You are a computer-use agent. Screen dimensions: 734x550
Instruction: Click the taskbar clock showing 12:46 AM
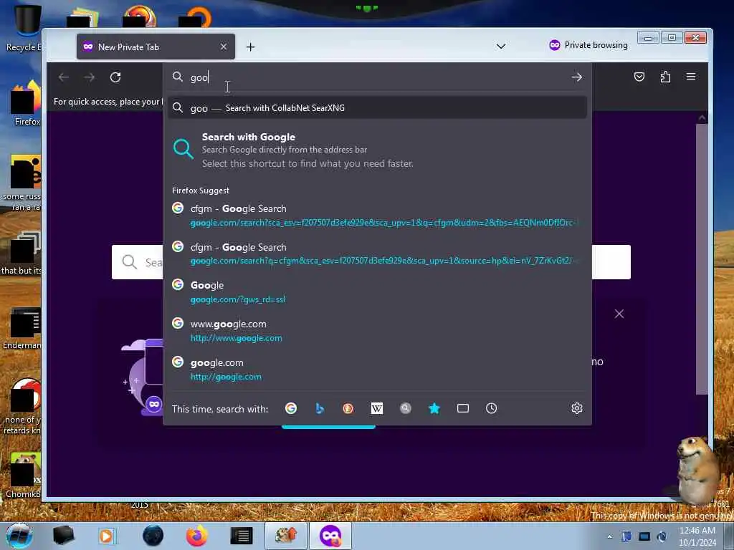click(697, 536)
